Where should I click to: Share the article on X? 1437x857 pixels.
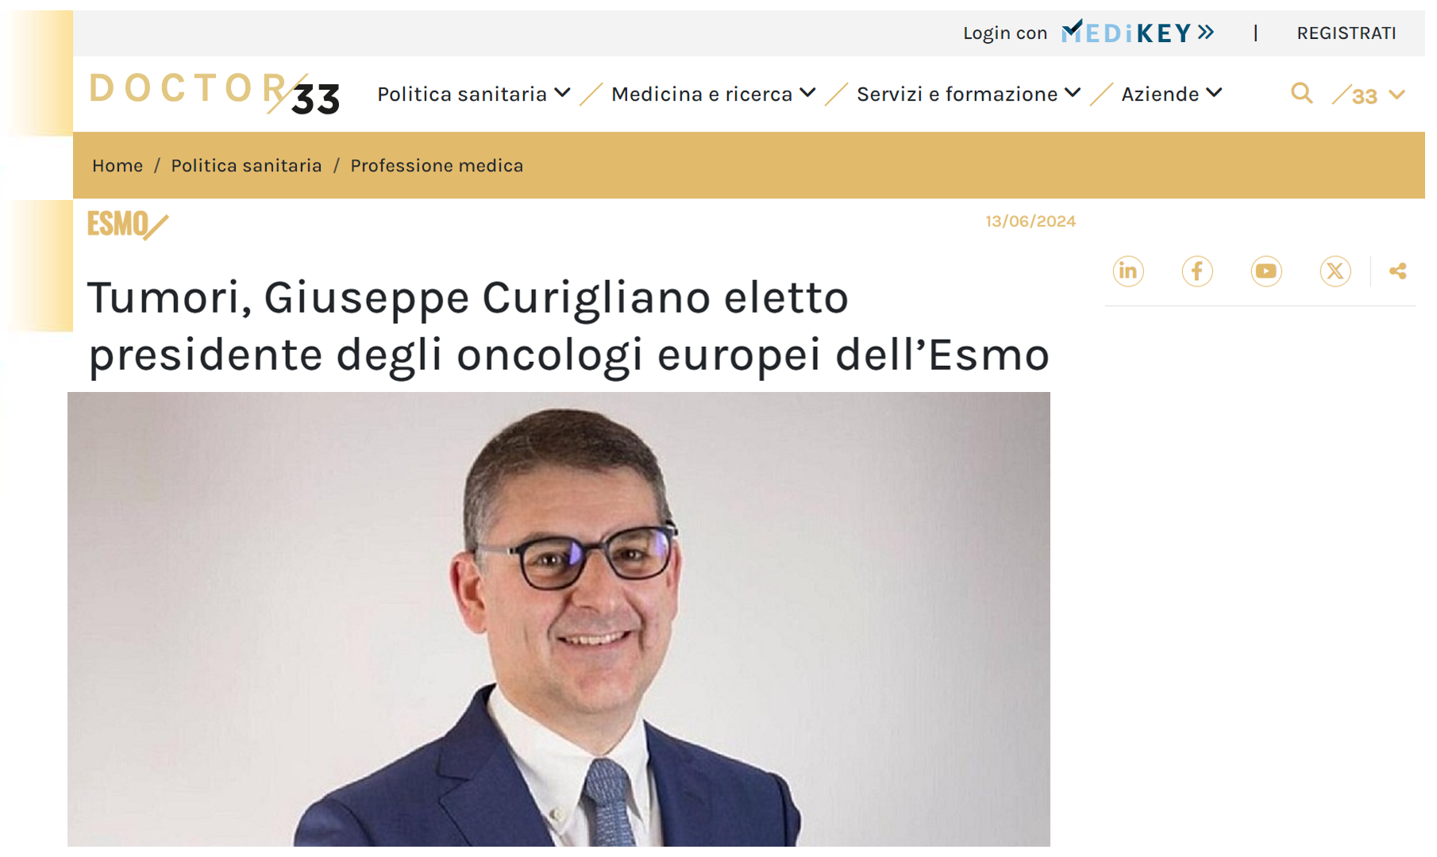(1335, 271)
